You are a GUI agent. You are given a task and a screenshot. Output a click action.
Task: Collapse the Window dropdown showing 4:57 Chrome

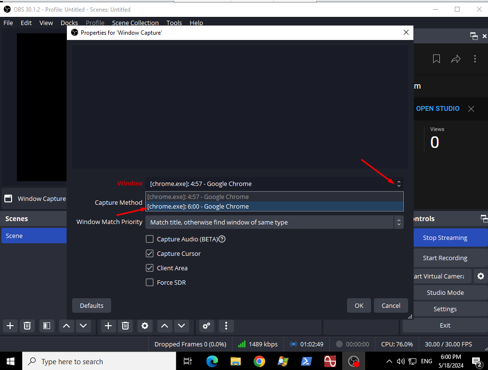[x=398, y=184]
